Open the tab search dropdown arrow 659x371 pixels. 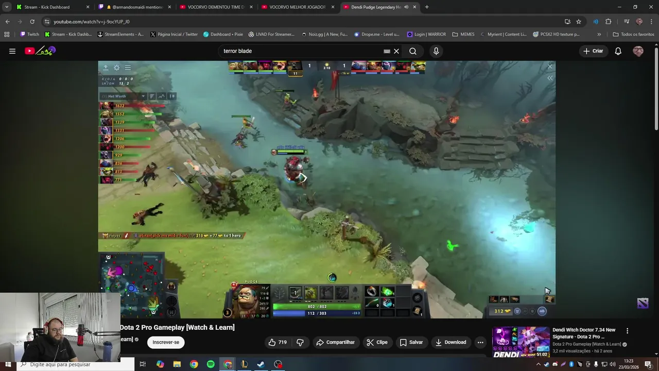pos(7,7)
